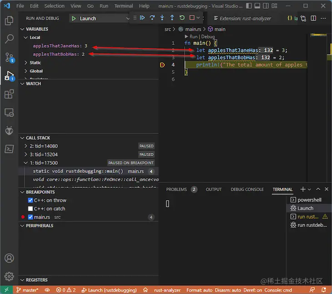Restart the debugging session
Viewport: 332px width, 294px height.
182,18
